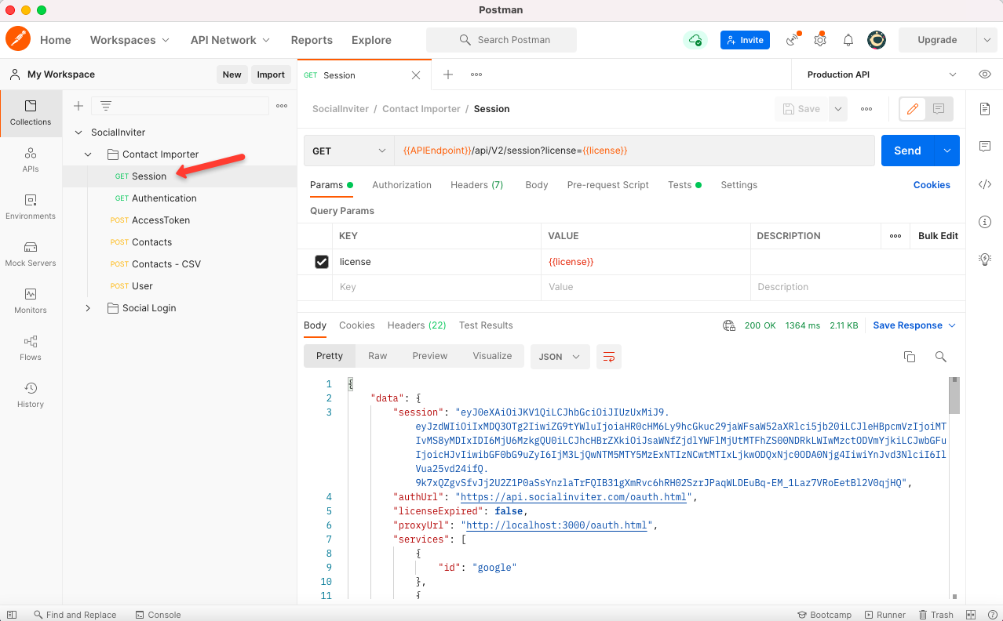Click the plus icon to create collection
Viewport: 1003px width, 621px height.
[78, 106]
